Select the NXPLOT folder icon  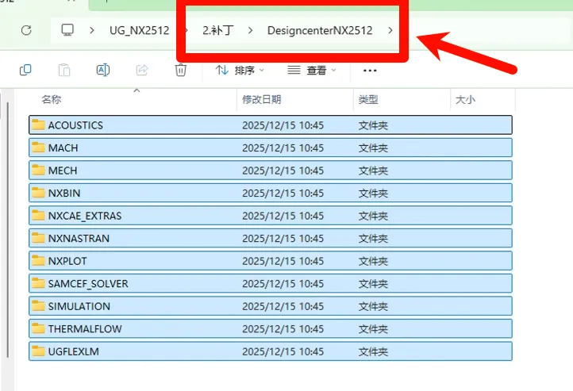tap(38, 261)
